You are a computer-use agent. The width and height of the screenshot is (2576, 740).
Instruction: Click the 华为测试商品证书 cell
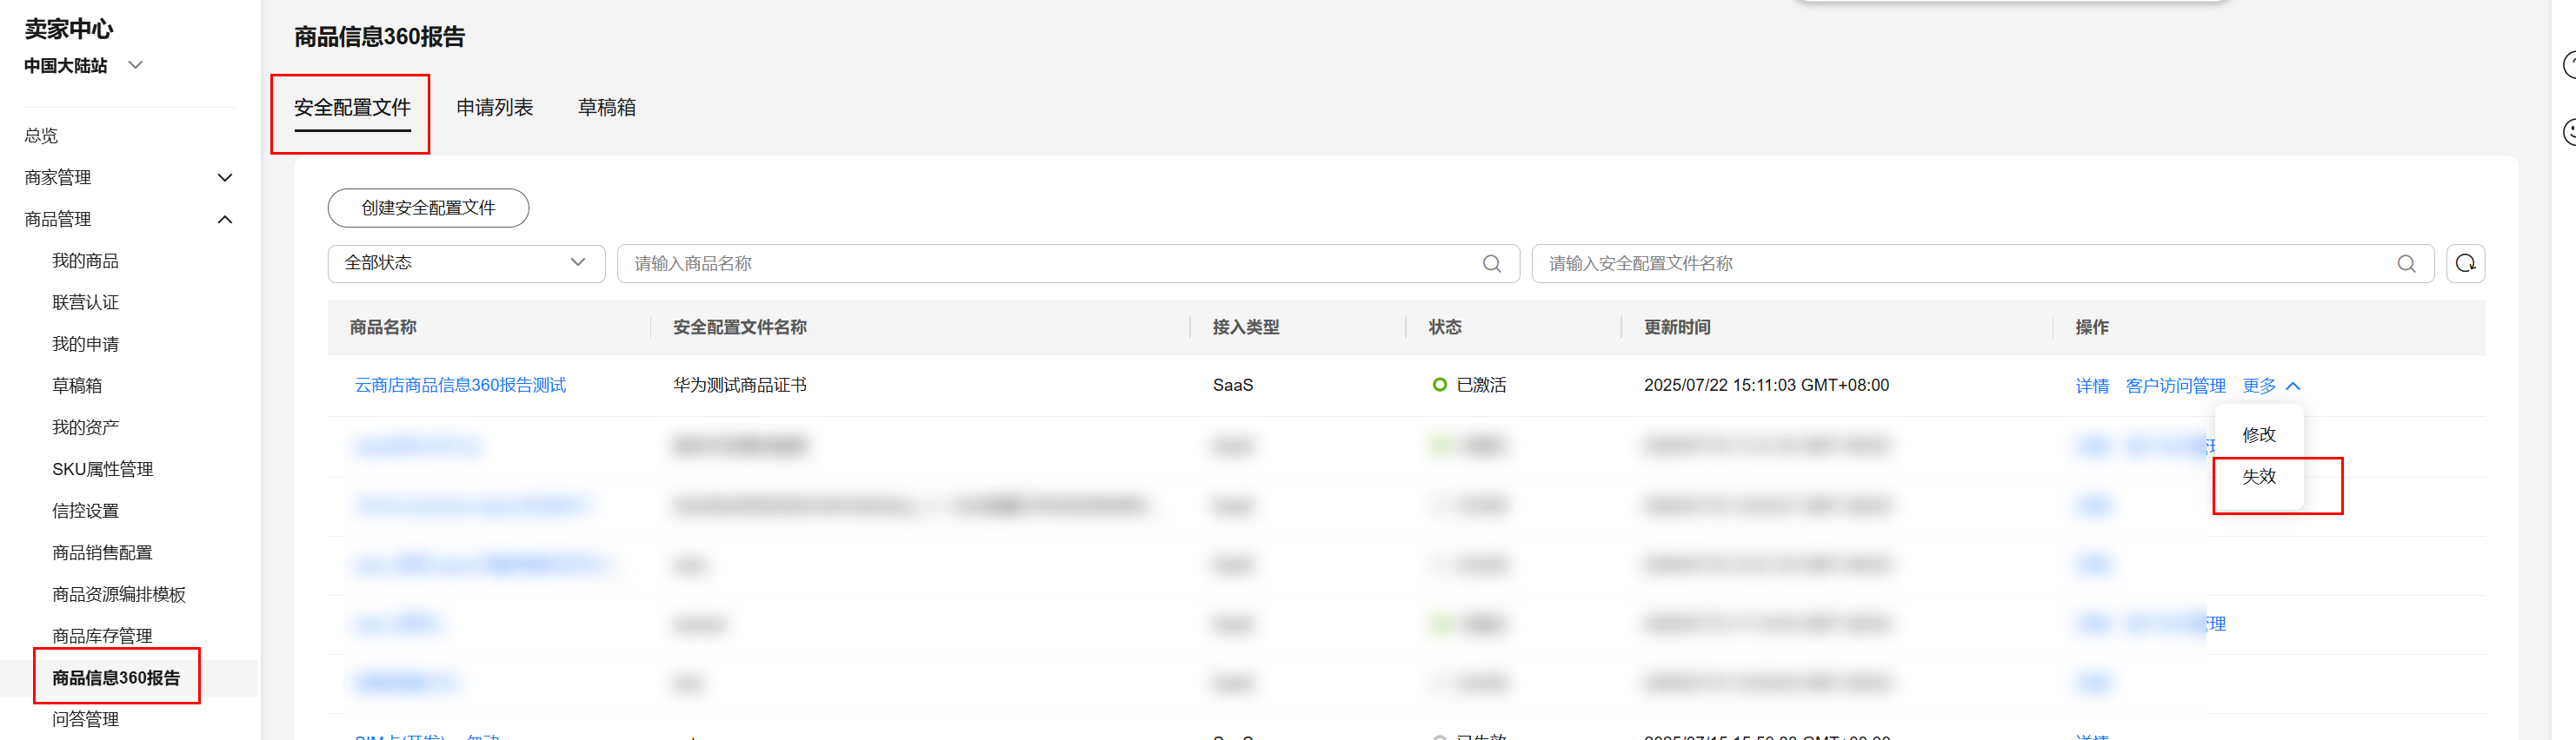(x=740, y=386)
